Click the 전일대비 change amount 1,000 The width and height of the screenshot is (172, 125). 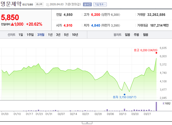coord(19,24)
